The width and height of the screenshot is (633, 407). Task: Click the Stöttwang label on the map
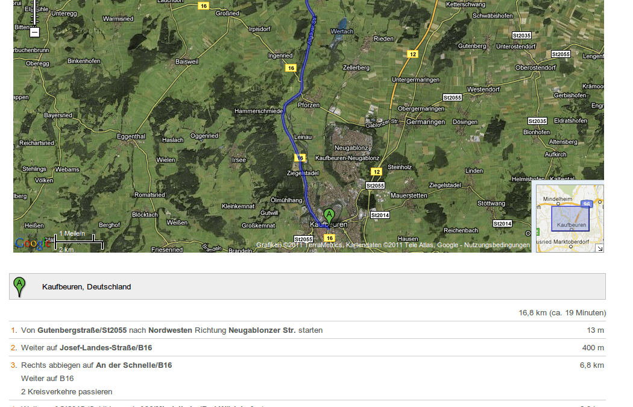(x=491, y=204)
